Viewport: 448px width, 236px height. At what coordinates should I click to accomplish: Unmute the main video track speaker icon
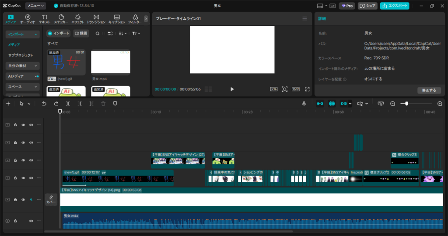coord(31,199)
